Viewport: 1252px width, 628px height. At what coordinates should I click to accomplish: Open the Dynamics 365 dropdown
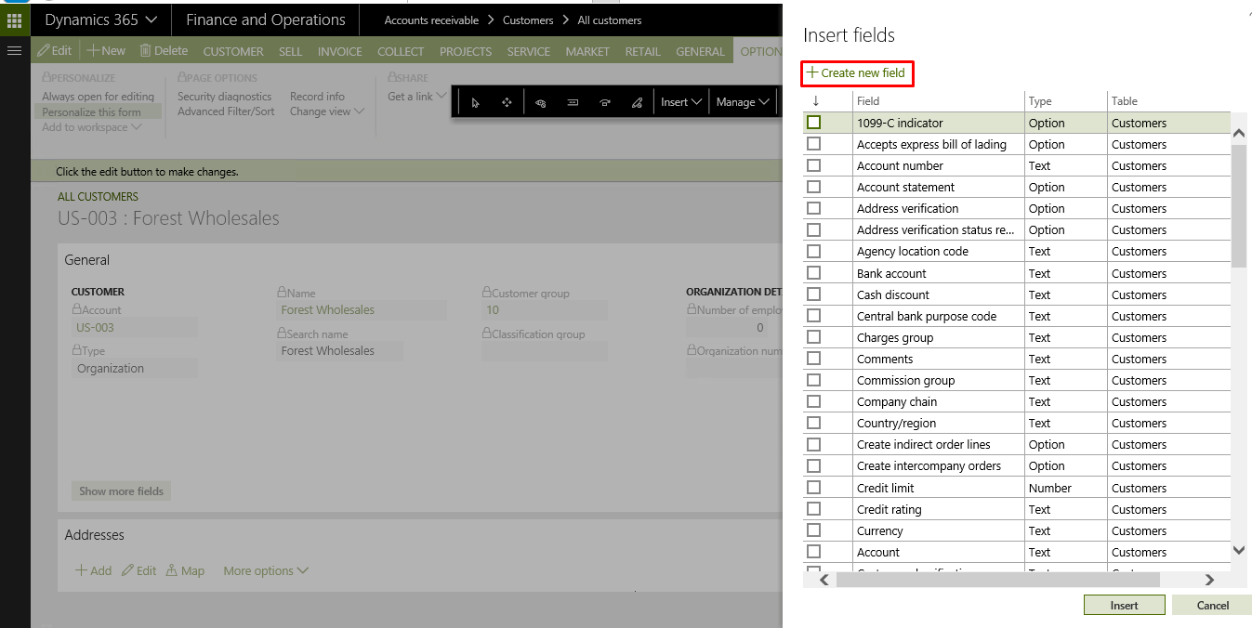tap(101, 20)
